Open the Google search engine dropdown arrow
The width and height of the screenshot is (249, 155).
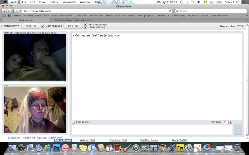(177, 11)
